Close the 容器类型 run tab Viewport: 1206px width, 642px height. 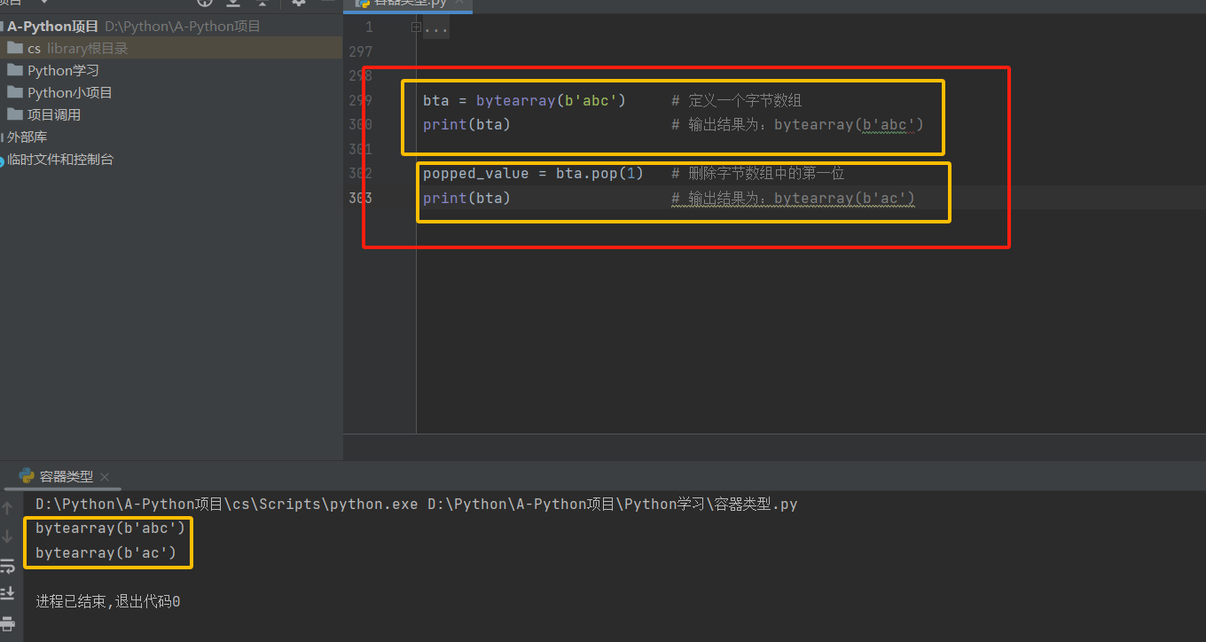pyautogui.click(x=105, y=477)
